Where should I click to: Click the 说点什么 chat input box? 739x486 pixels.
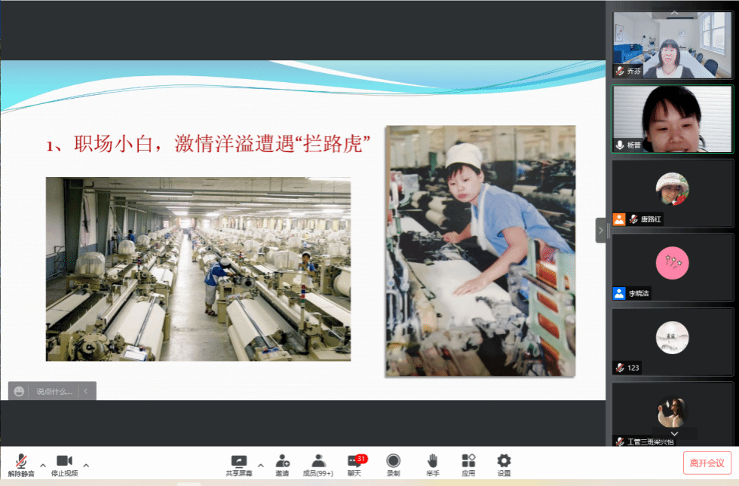pos(55,391)
